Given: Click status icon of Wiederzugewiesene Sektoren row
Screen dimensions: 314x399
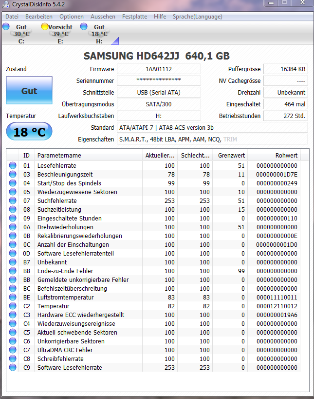Looking at the screenshot, I should [x=13, y=192].
